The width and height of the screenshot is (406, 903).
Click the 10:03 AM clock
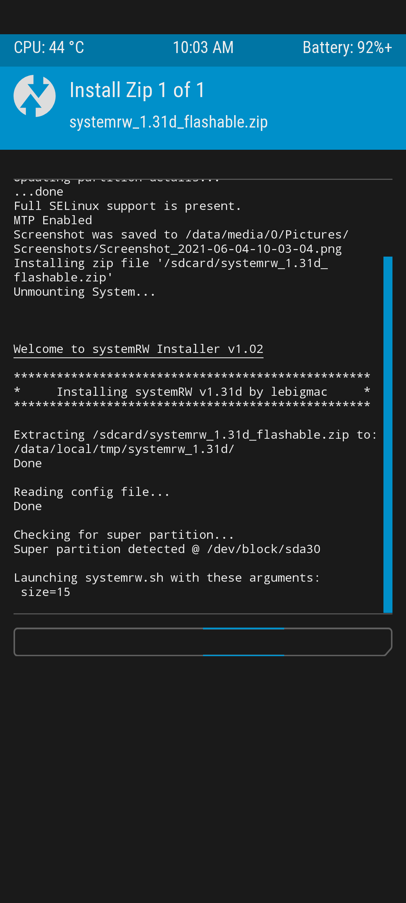[x=203, y=48]
